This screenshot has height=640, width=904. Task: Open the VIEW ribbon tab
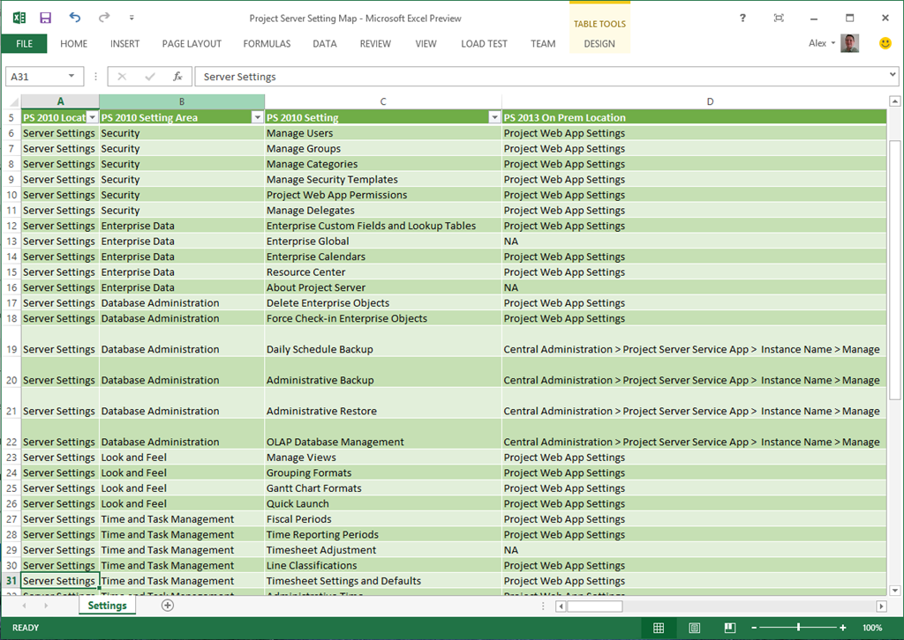(x=426, y=44)
